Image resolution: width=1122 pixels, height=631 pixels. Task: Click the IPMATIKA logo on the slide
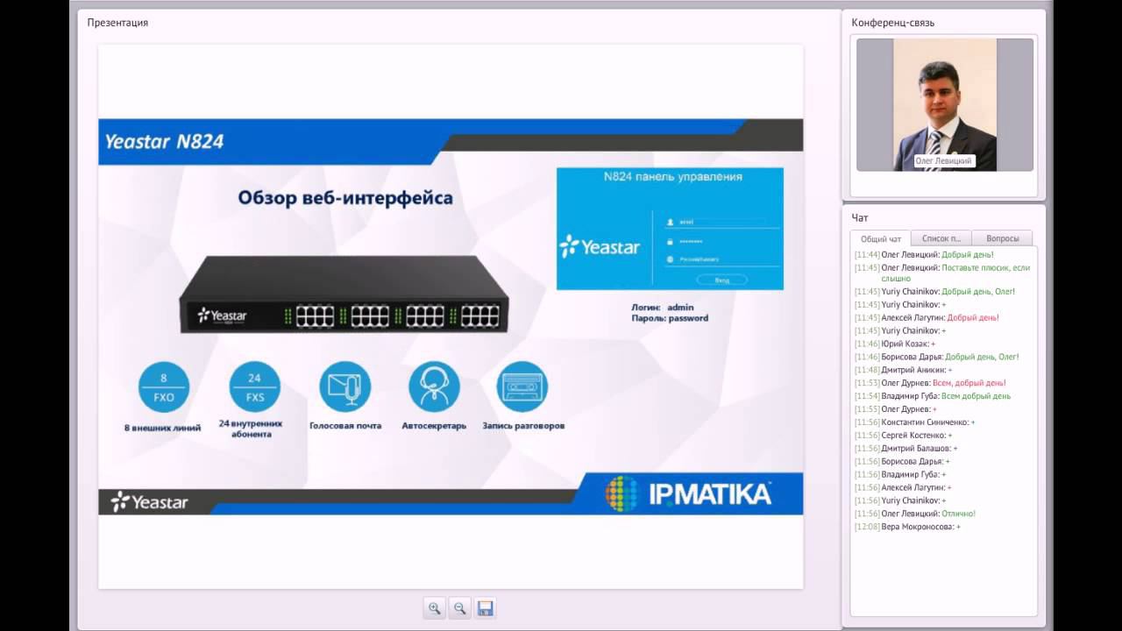click(689, 494)
